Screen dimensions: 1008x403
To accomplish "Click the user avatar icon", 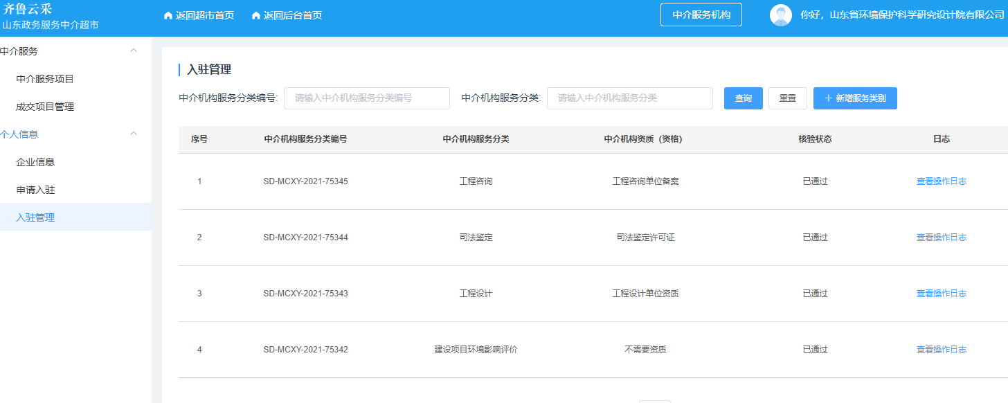I will click(x=781, y=15).
